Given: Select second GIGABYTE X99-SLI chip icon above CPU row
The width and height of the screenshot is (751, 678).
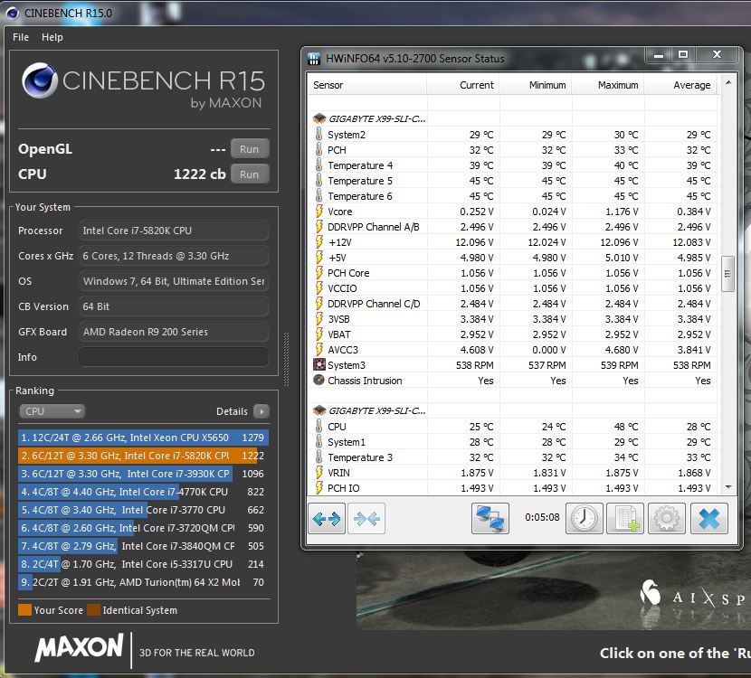Looking at the screenshot, I should pyautogui.click(x=319, y=410).
